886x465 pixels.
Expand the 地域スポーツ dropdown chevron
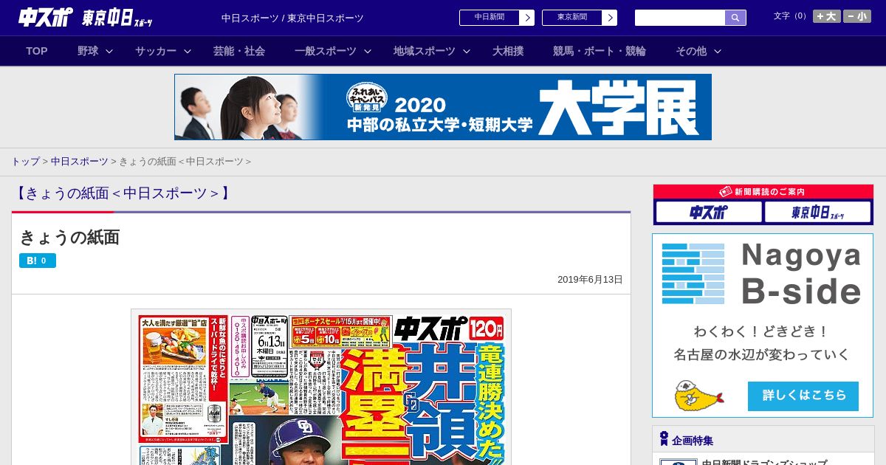pyautogui.click(x=467, y=51)
